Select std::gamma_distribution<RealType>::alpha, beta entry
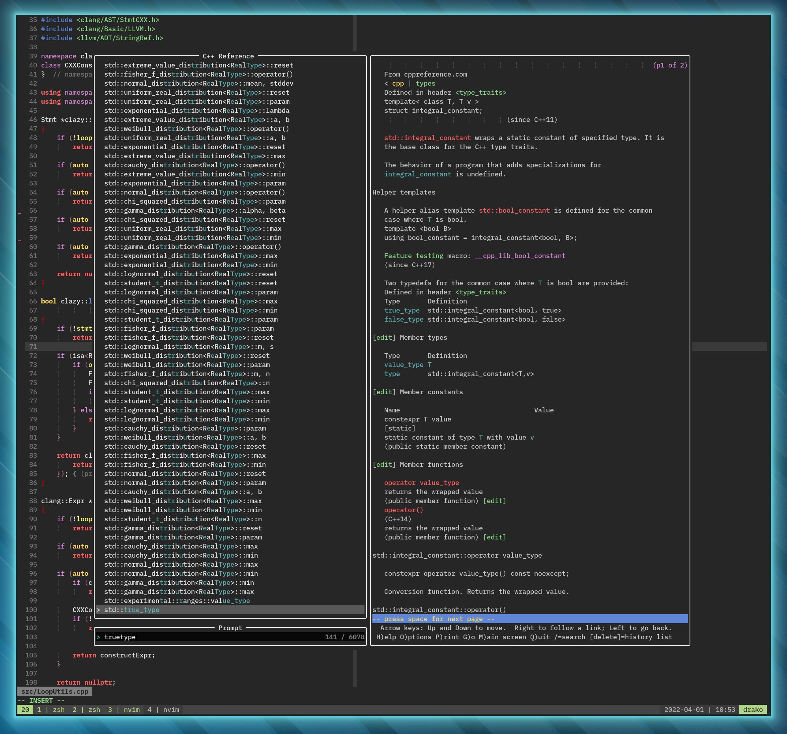Screen dimensions: 787x734 point(195,210)
